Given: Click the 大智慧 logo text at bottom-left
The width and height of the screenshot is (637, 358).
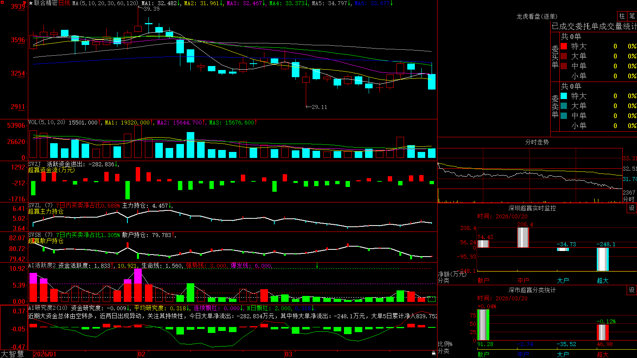Looking at the screenshot, I should click(12, 354).
